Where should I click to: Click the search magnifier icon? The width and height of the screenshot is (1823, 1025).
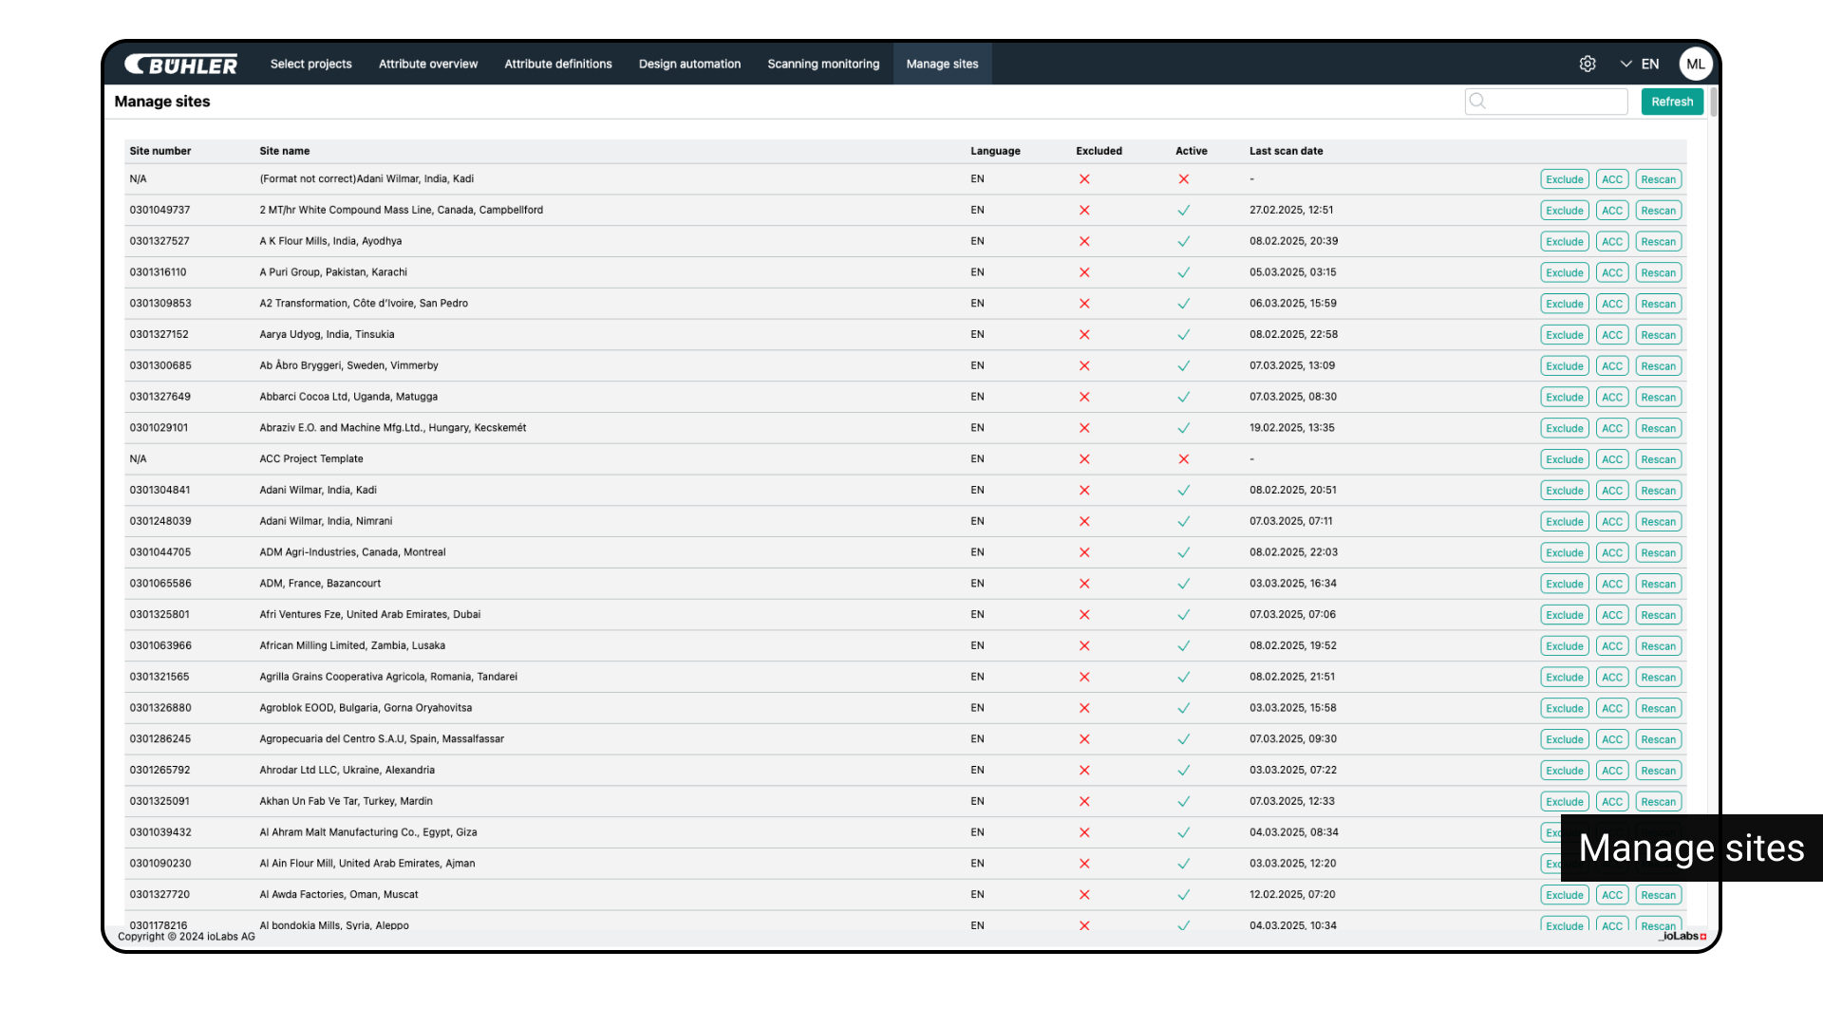click(1477, 101)
